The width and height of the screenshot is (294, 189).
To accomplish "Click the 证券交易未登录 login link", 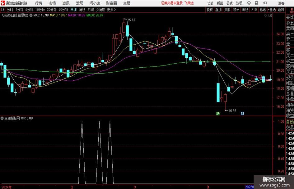I will (172, 3).
